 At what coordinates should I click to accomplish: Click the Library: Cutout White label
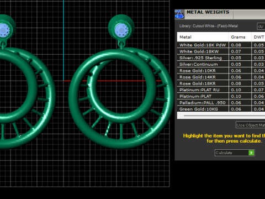pyautogui.click(x=209, y=26)
